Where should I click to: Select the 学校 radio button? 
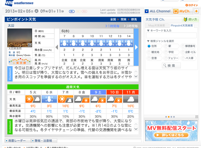pos(166,52)
